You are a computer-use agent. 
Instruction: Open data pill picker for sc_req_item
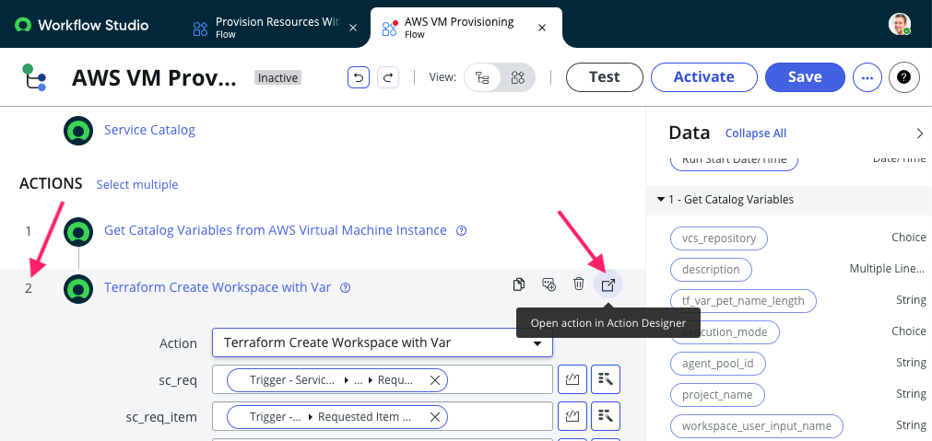click(606, 416)
